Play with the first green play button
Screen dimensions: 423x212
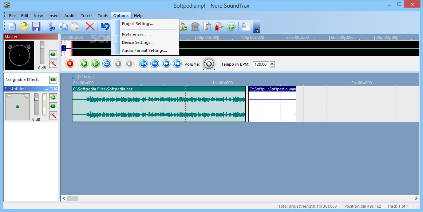[84, 64]
